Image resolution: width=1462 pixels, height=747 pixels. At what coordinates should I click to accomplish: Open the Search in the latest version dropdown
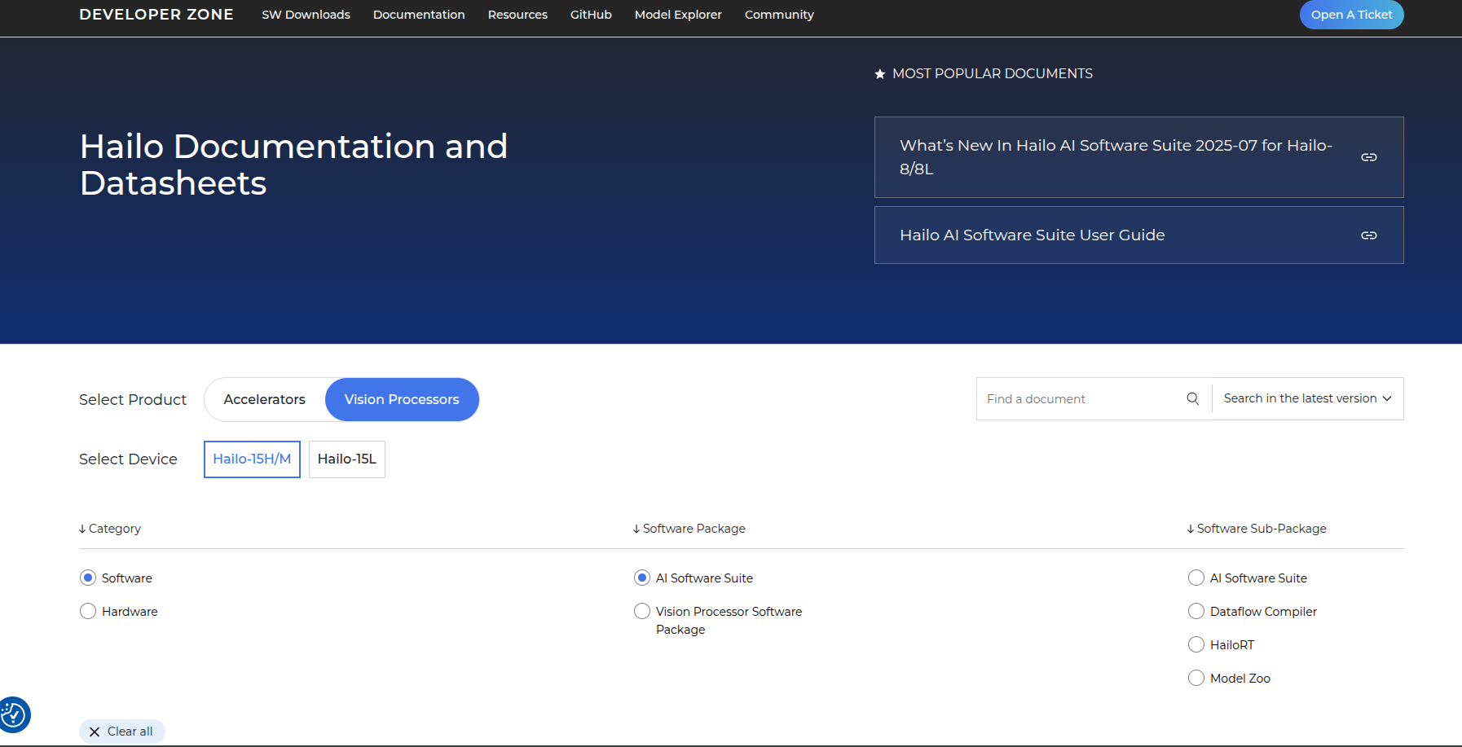1307,398
